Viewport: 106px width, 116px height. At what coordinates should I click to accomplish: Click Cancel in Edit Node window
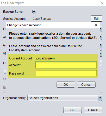click(x=93, y=110)
